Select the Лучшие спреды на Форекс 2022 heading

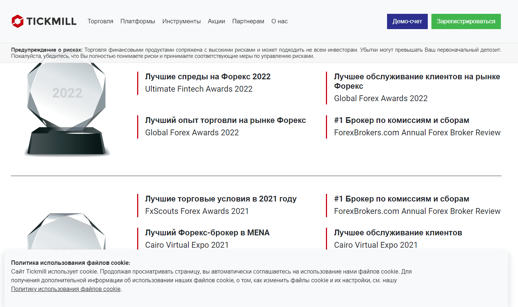click(208, 77)
